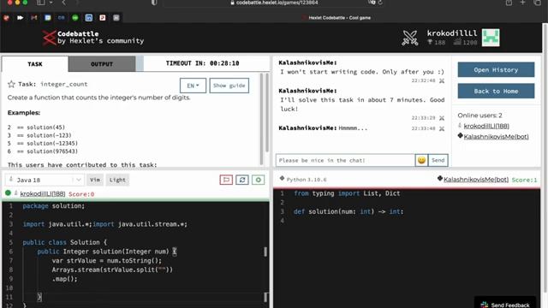Click the 'Task: integer_count' title
Screen dimensions: 548x308
(x=53, y=84)
